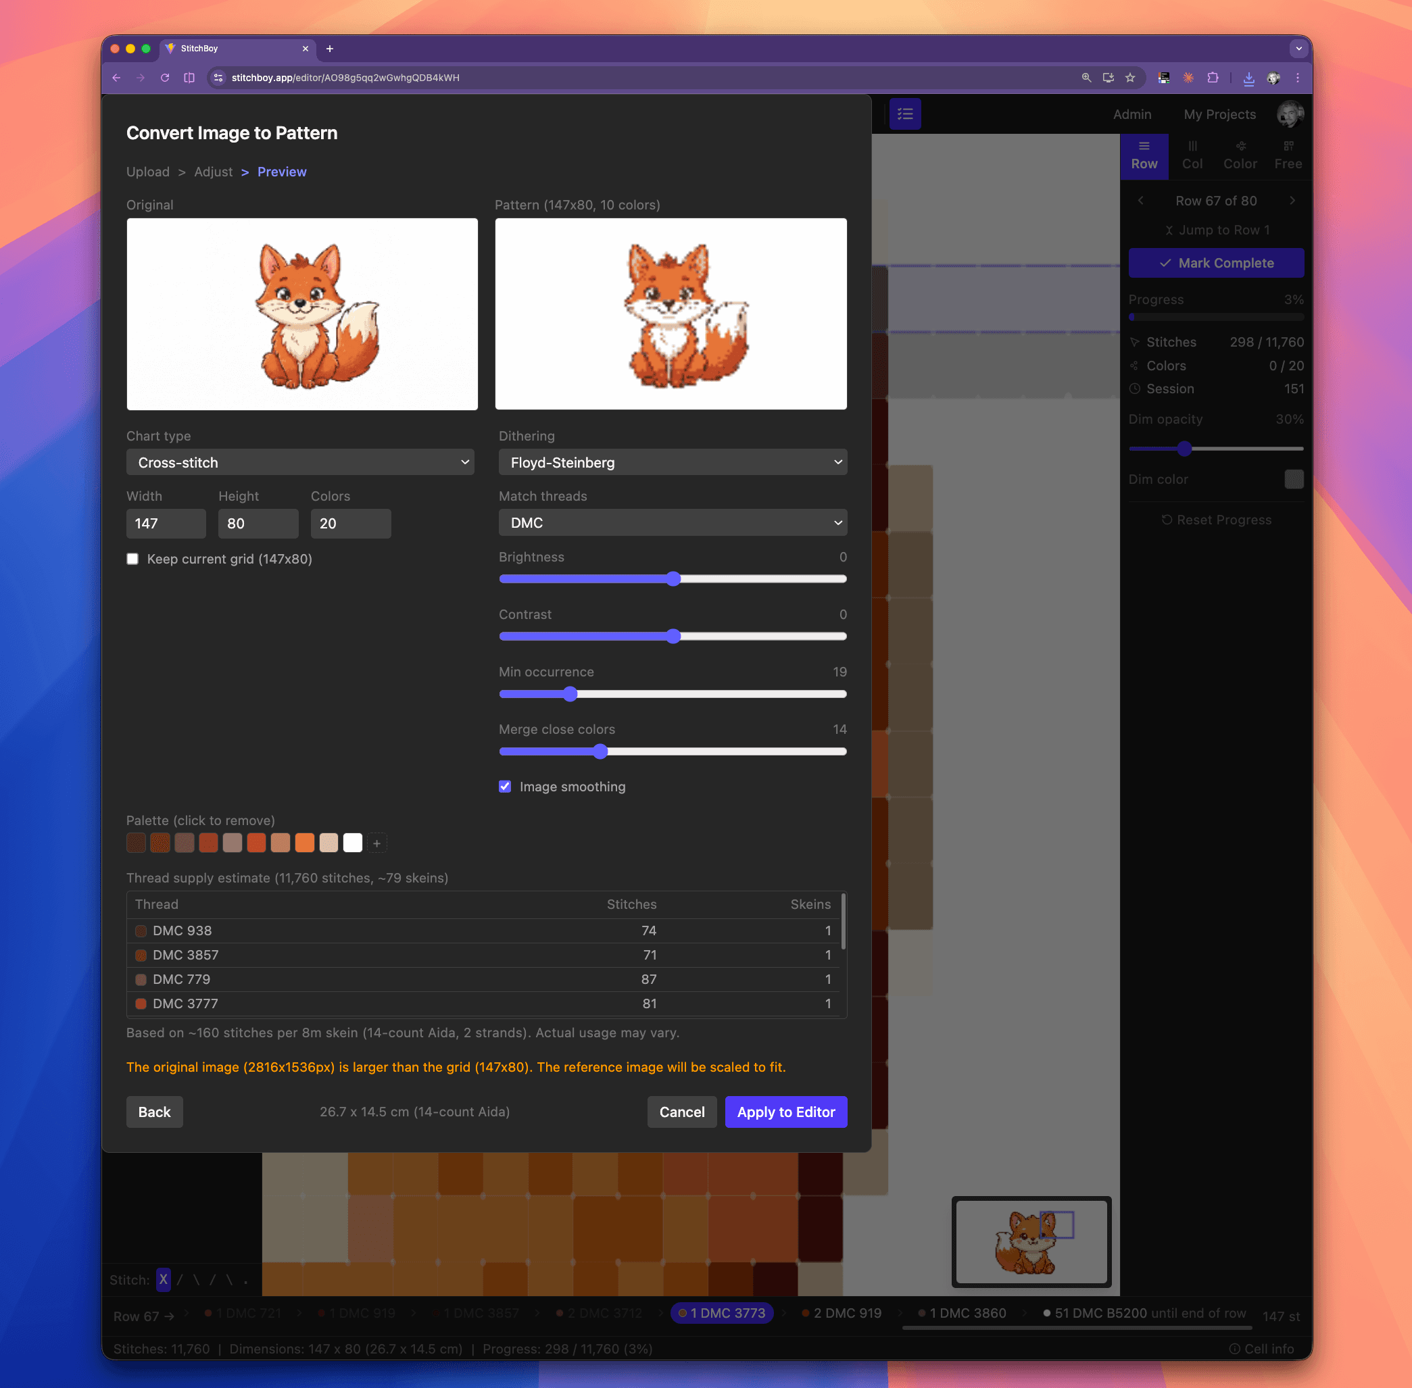Go back to the Adjust step
Screen dimensions: 1412x1388
[213, 172]
